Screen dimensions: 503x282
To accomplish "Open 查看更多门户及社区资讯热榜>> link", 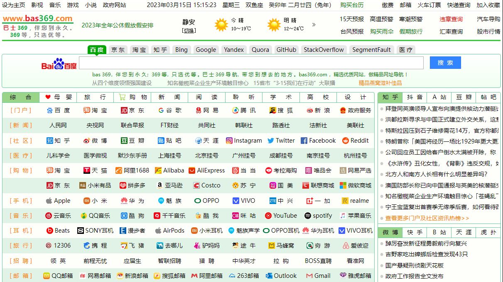I will pyautogui.click(x=427, y=218).
